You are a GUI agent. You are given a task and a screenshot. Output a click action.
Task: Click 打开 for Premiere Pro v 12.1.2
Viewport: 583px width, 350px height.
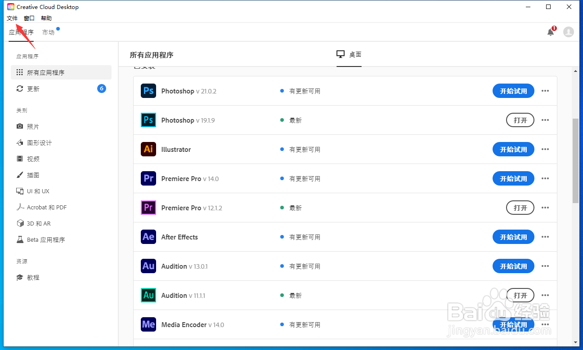[x=520, y=208]
